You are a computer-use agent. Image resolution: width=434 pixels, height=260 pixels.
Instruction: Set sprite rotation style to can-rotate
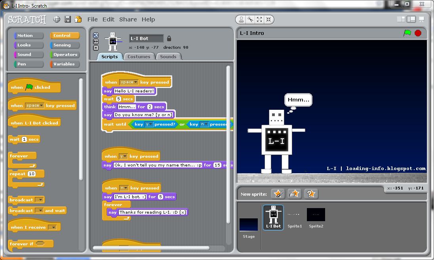pyautogui.click(x=95, y=35)
